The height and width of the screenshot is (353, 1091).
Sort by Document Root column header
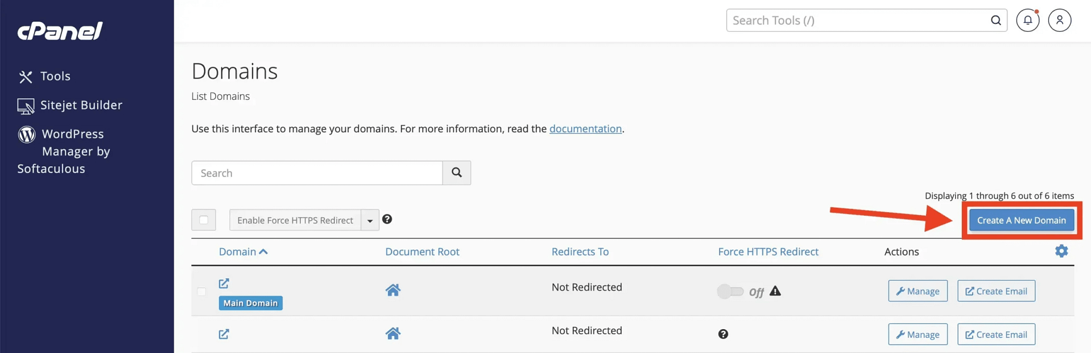coord(422,251)
